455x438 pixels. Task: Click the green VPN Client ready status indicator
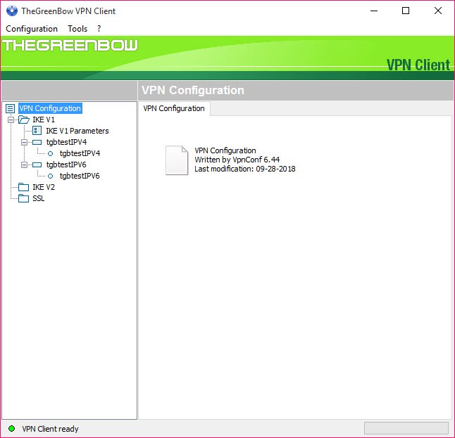click(11, 428)
